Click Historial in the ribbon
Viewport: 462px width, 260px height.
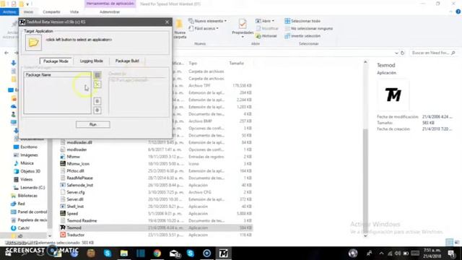pyautogui.click(x=266, y=36)
